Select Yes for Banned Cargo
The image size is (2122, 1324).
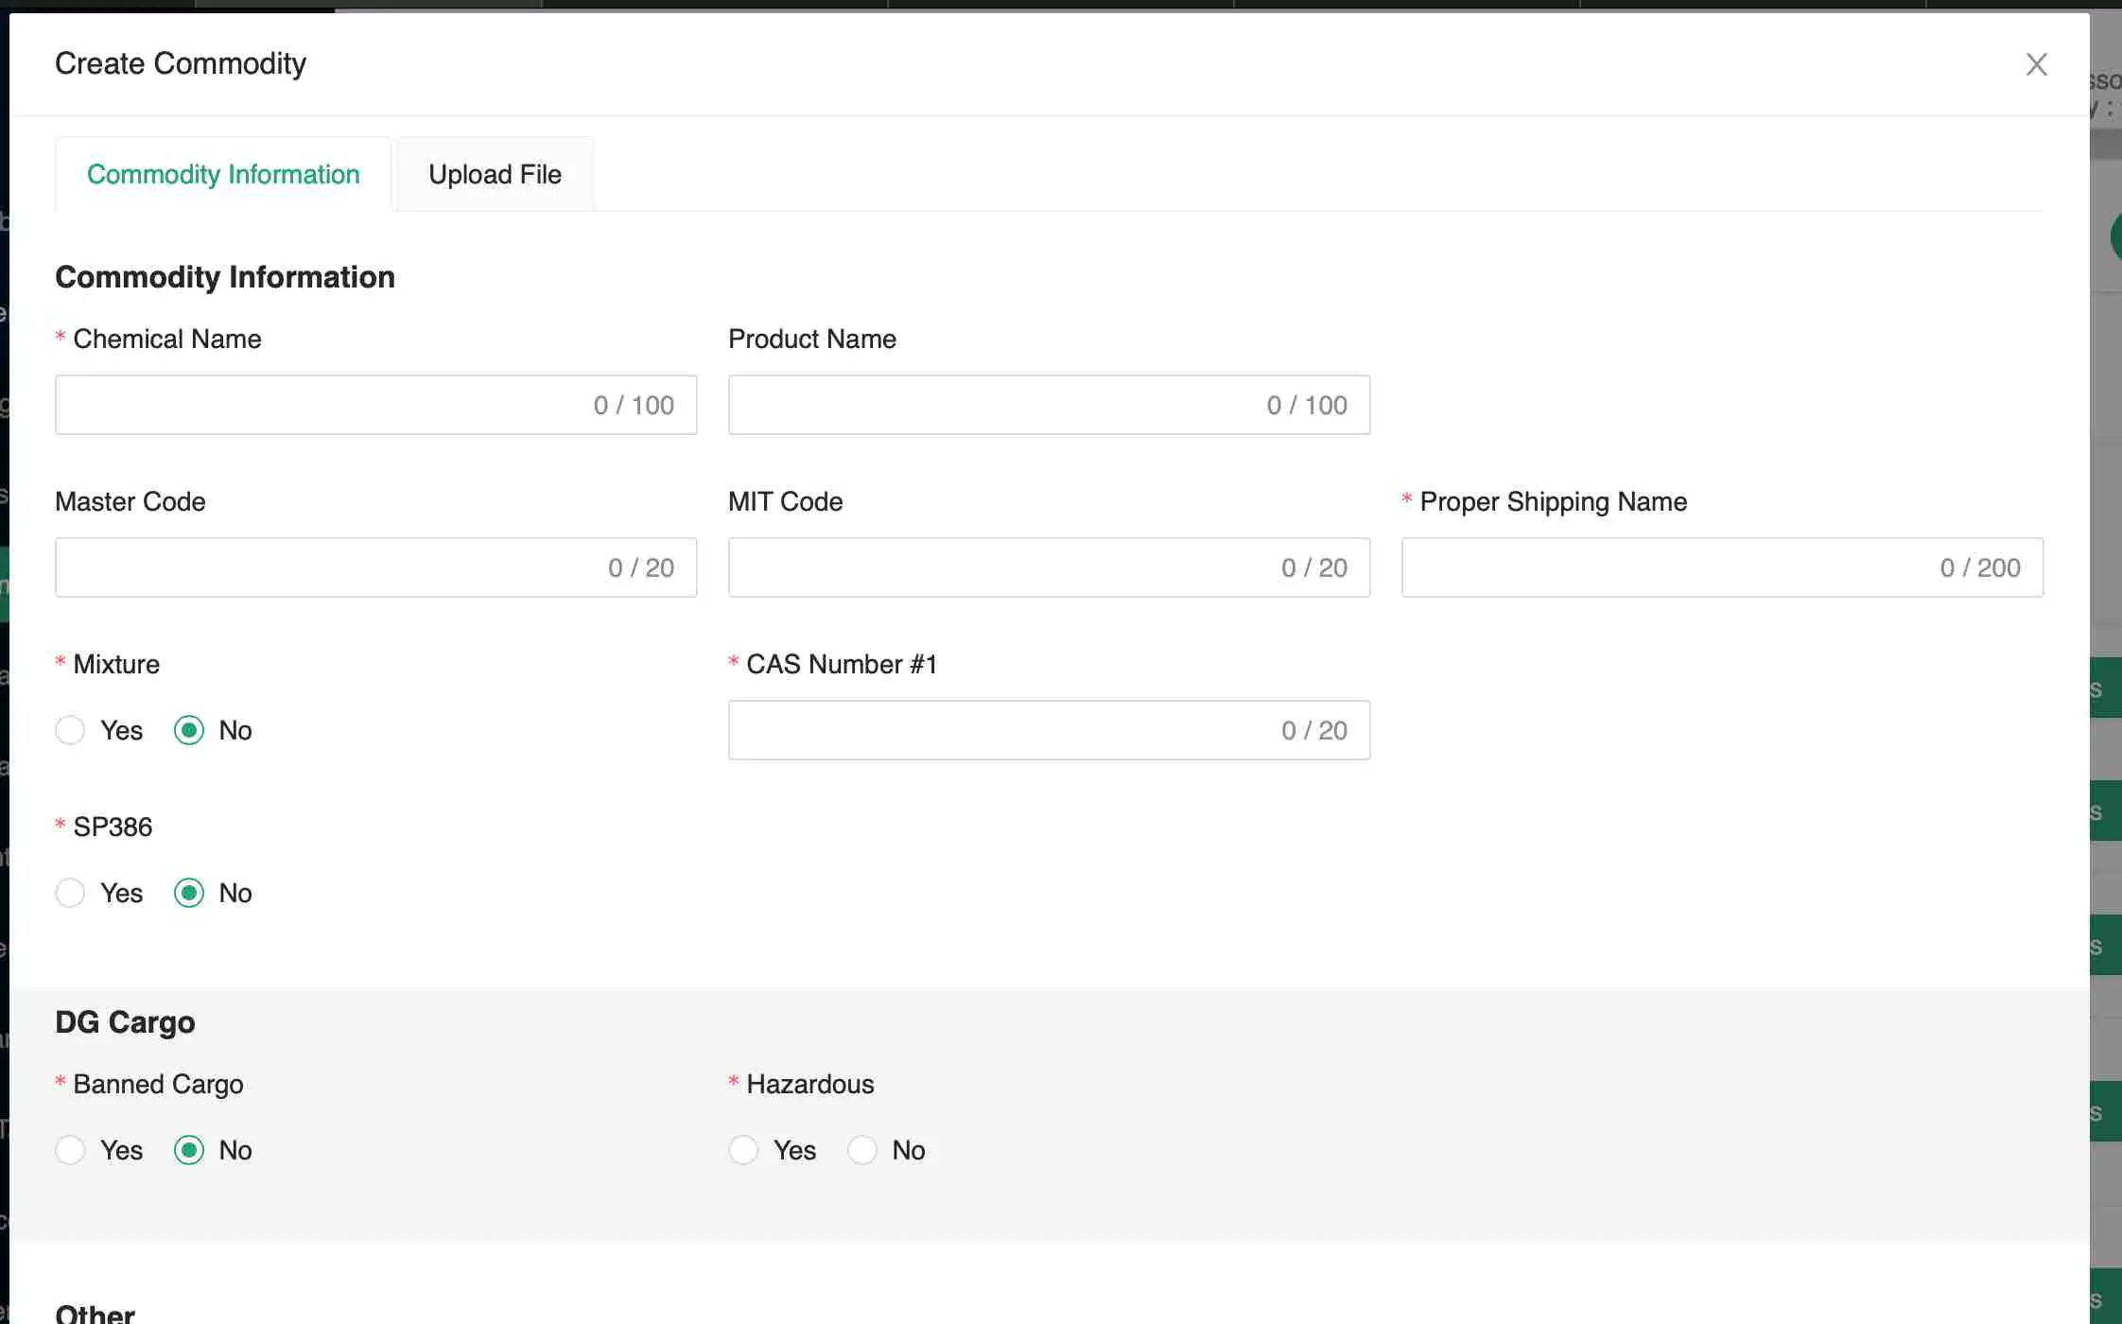(70, 1150)
